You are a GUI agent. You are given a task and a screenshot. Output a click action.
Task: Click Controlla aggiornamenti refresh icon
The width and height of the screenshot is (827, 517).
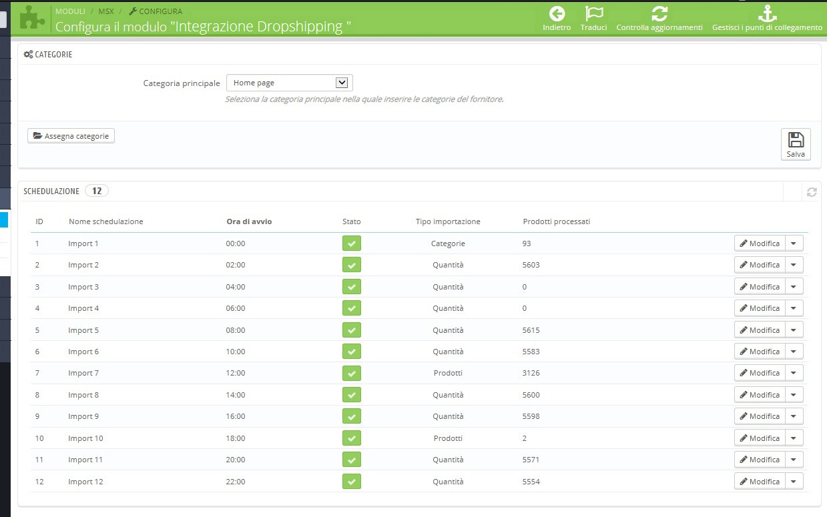point(659,14)
